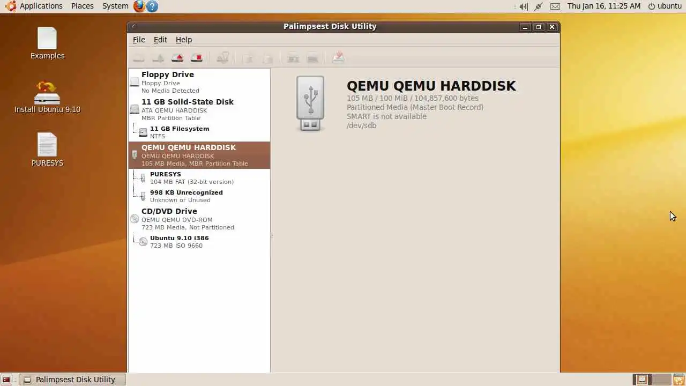This screenshot has height=386, width=686.
Task: Click the large USB drive icon in details pane
Action: click(310, 103)
